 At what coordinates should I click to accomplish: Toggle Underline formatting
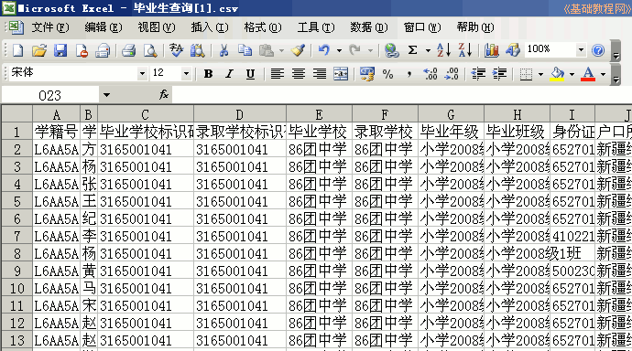pyautogui.click(x=250, y=74)
